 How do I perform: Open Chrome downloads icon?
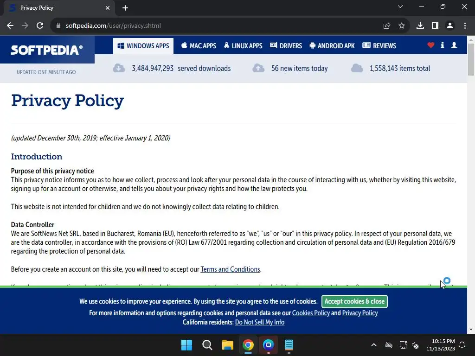click(x=420, y=26)
